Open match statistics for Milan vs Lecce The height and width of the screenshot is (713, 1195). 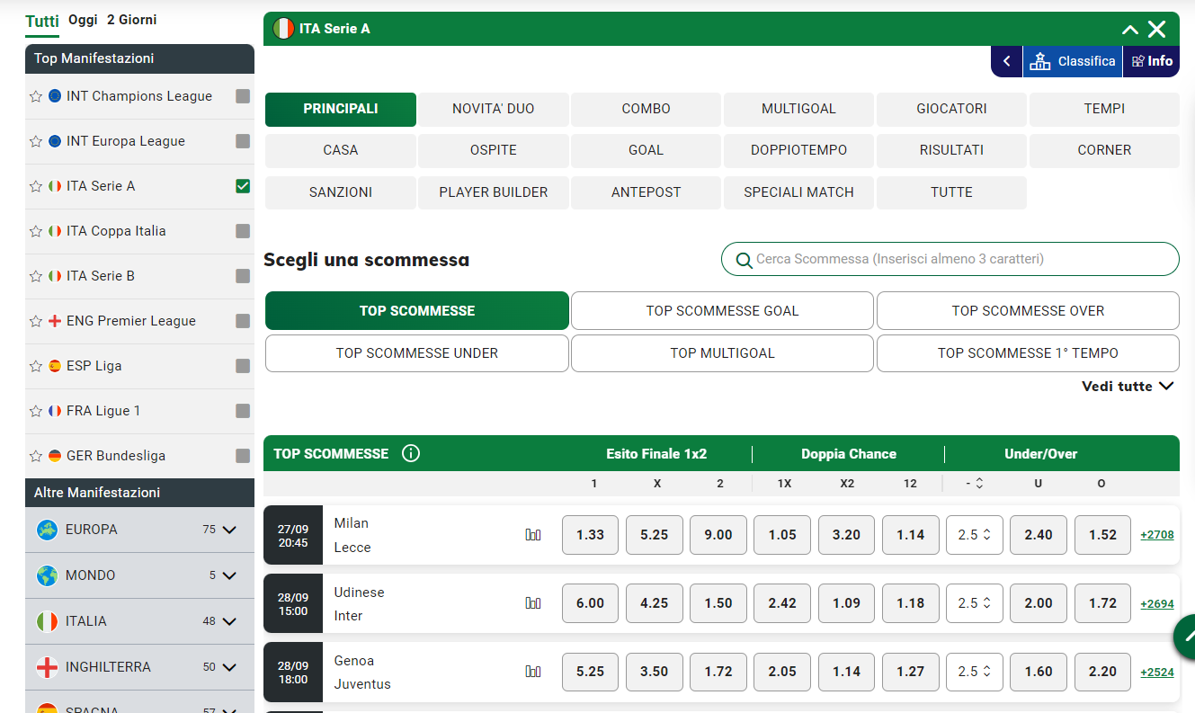click(533, 534)
